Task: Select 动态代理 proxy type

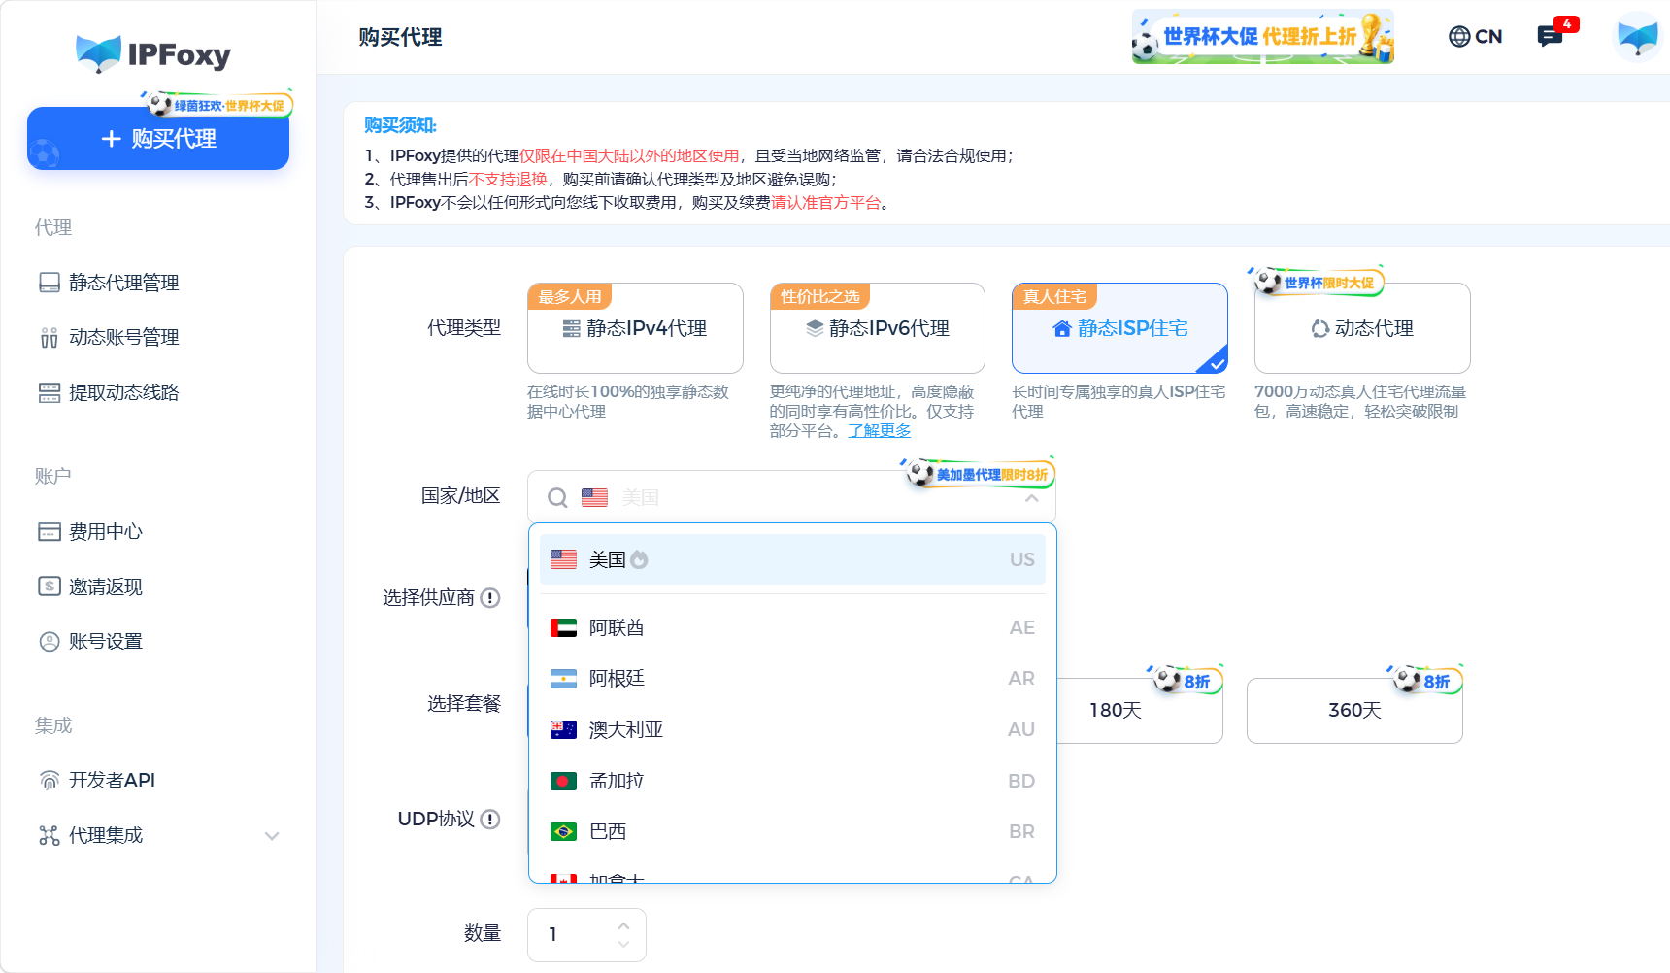Action: (1362, 328)
